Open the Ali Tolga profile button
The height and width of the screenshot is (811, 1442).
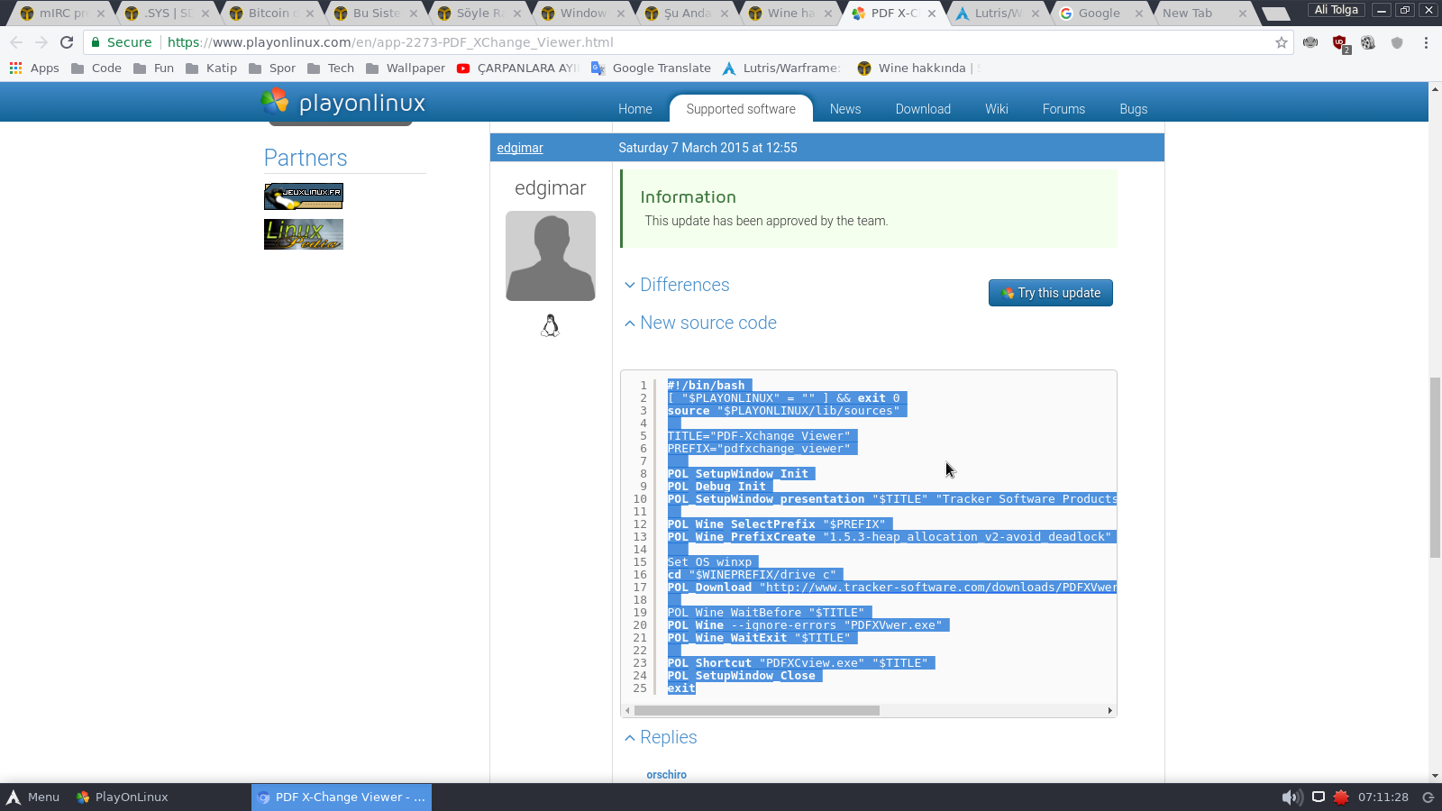(1336, 10)
